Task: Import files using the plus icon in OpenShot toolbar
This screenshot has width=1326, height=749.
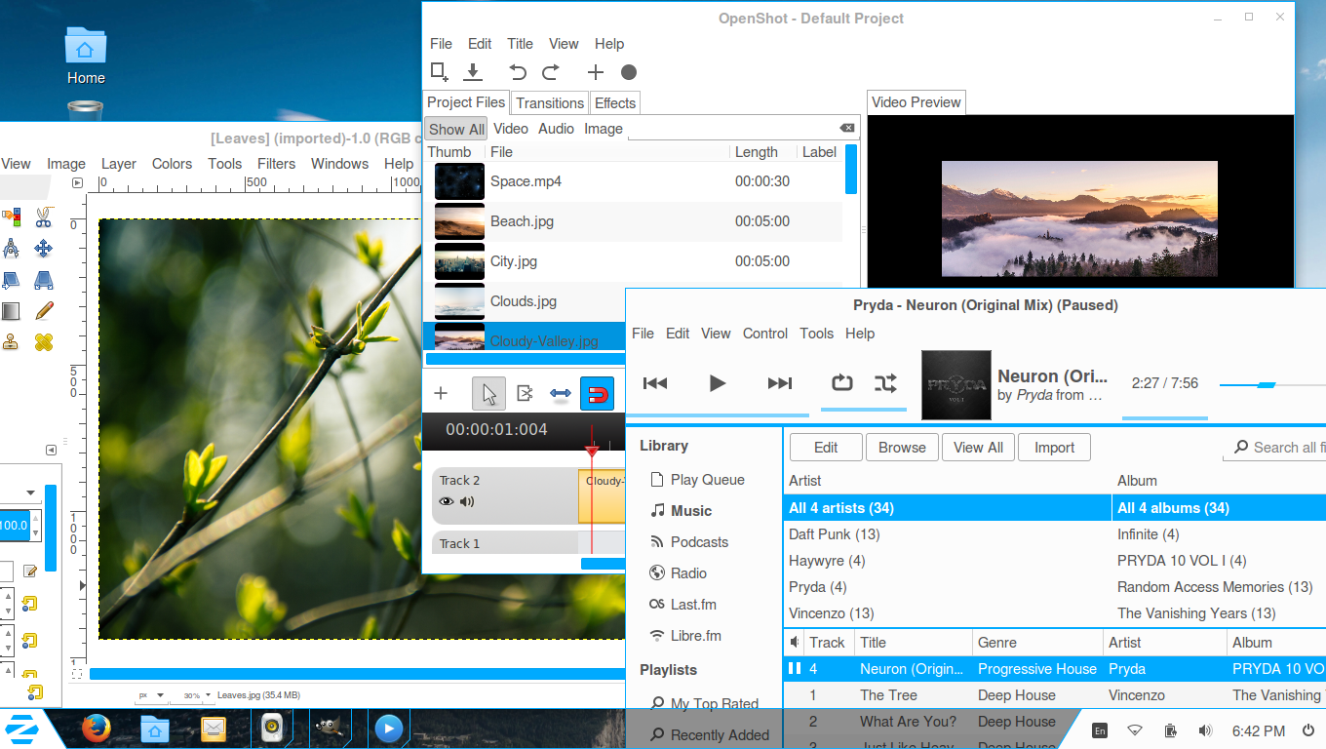Action: [x=596, y=71]
